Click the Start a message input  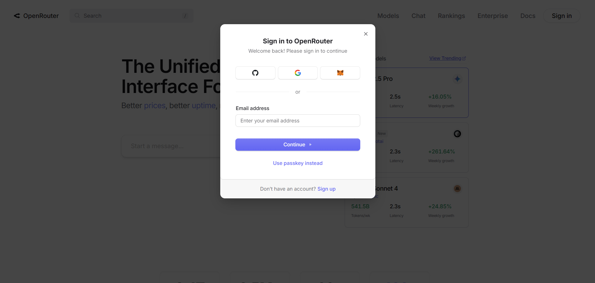pos(171,146)
